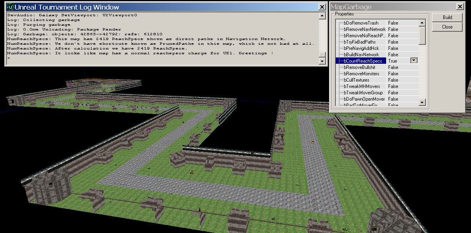Click the log line 'Log: Purging garbage'
The width and height of the screenshot is (471, 233).
coord(39,25)
